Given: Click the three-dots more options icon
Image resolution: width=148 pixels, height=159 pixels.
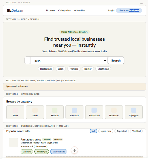Looking at the screenshot, I should click(x=142, y=3).
